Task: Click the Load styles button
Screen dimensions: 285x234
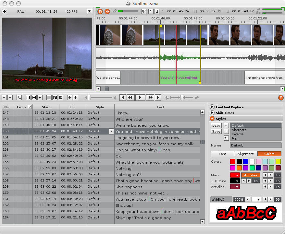Action: (216, 125)
